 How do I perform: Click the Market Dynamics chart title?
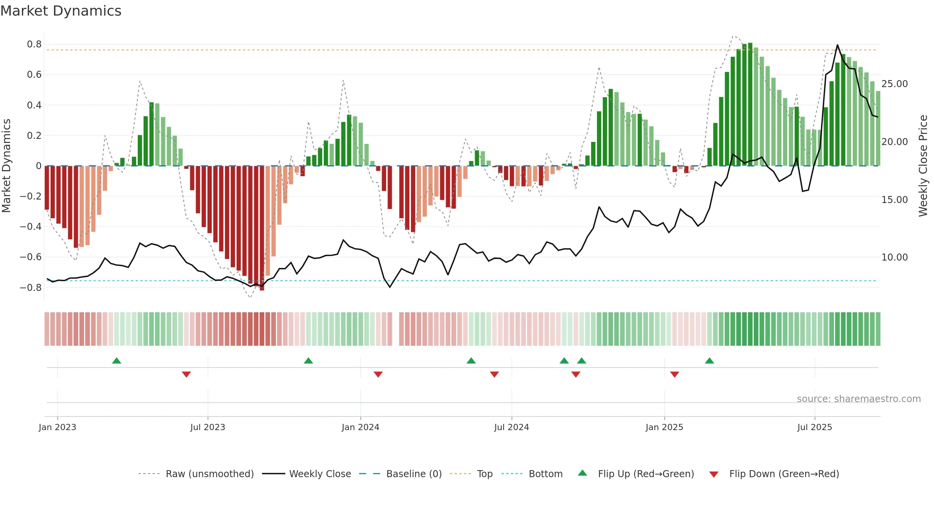coord(61,11)
